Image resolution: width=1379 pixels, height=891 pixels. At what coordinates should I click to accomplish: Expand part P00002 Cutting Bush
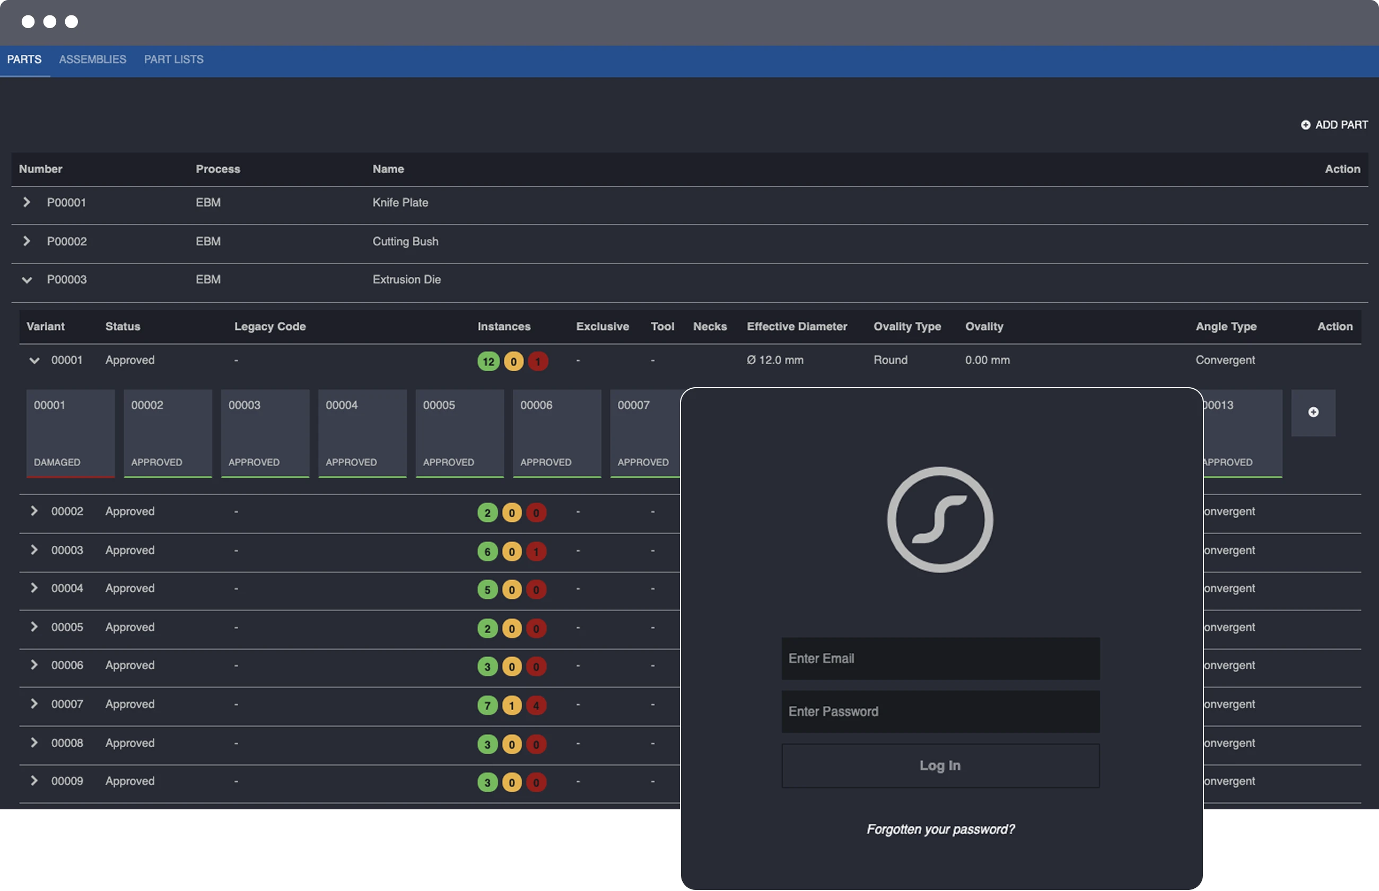coord(27,241)
